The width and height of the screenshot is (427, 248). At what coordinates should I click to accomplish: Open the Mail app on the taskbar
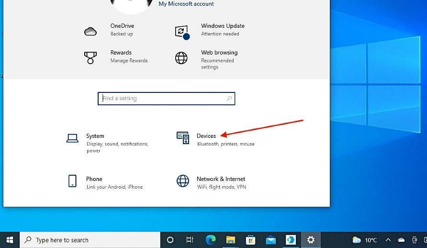(x=270, y=240)
